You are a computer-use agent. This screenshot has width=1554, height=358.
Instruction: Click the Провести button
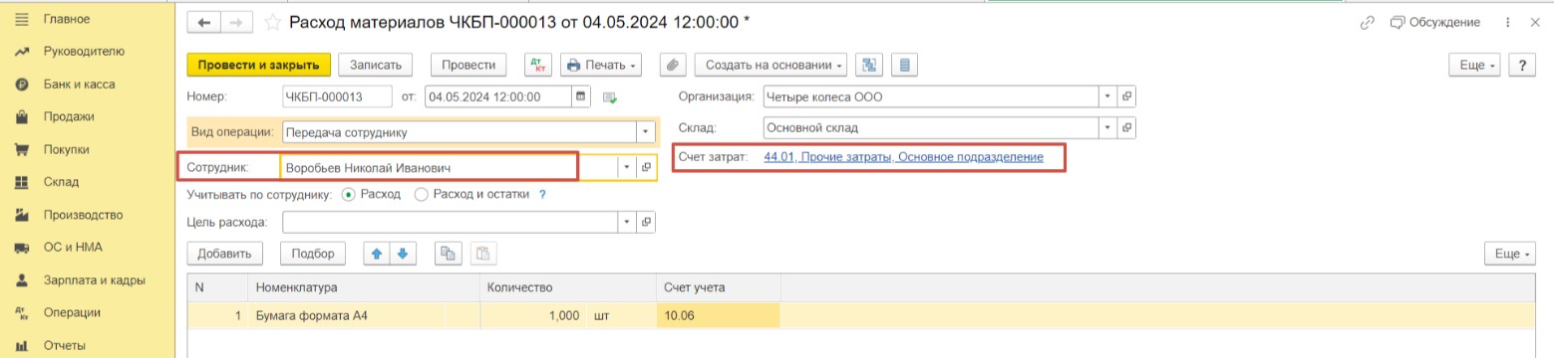coord(468,65)
